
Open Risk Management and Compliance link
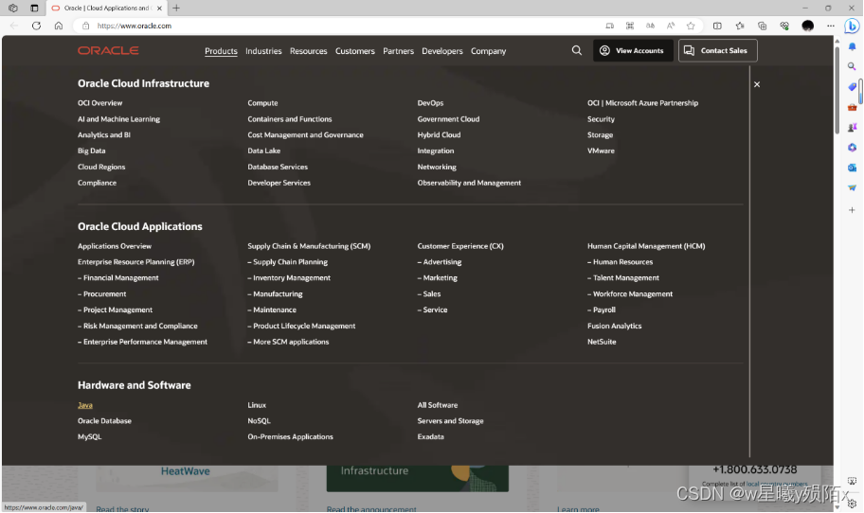pyautogui.click(x=137, y=326)
